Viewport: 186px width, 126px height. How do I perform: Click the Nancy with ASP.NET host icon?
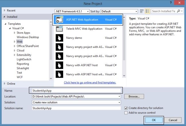pyautogui.click(x=60, y=65)
